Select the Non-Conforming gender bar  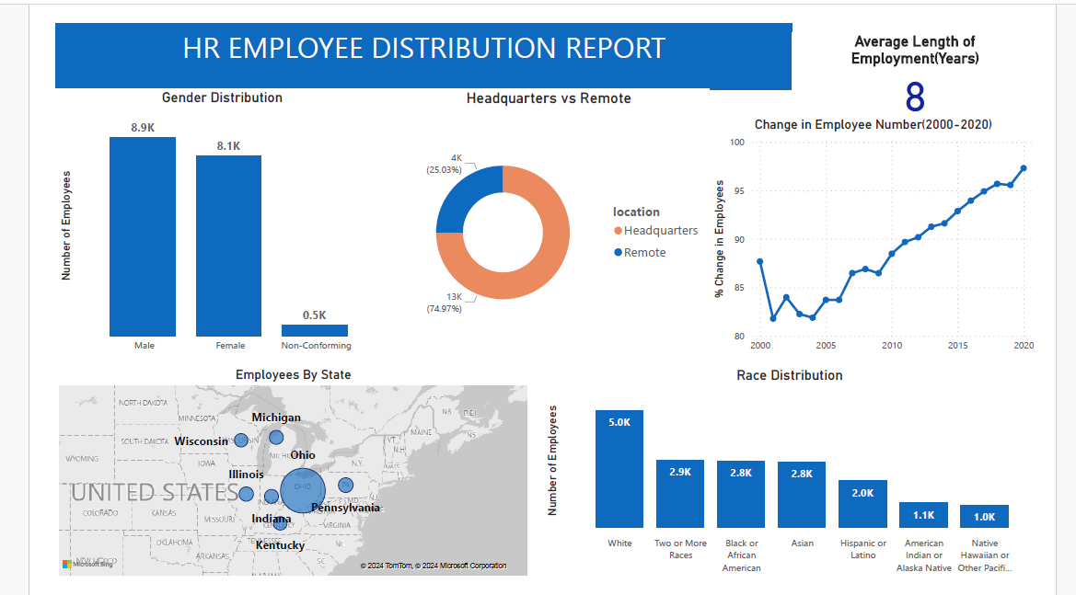click(x=314, y=330)
